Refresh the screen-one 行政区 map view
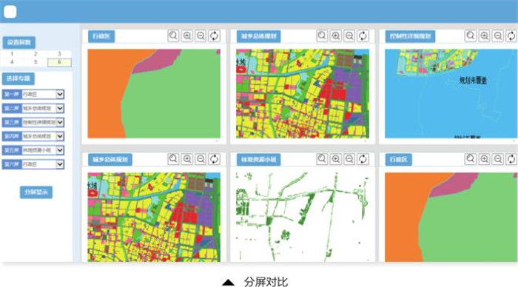518x287 pixels. tap(214, 36)
